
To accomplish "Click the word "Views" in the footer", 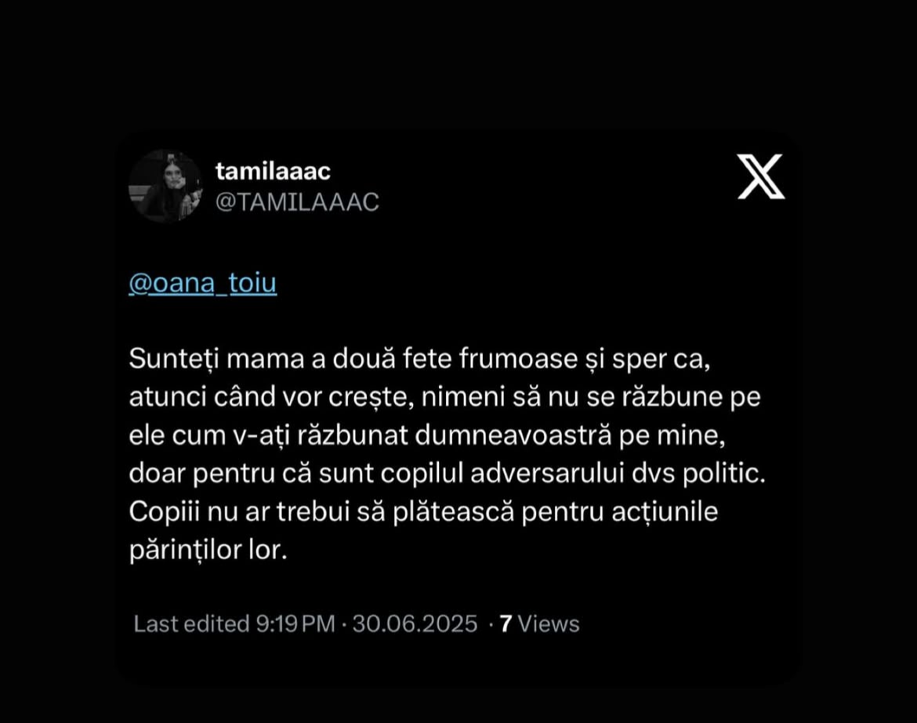I will (x=549, y=624).
